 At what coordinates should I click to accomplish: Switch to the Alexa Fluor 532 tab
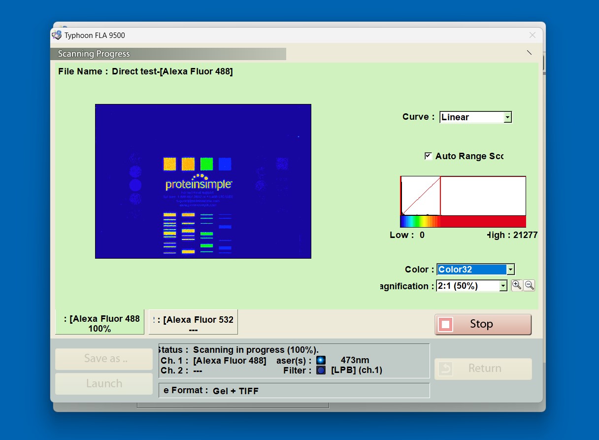[193, 324]
